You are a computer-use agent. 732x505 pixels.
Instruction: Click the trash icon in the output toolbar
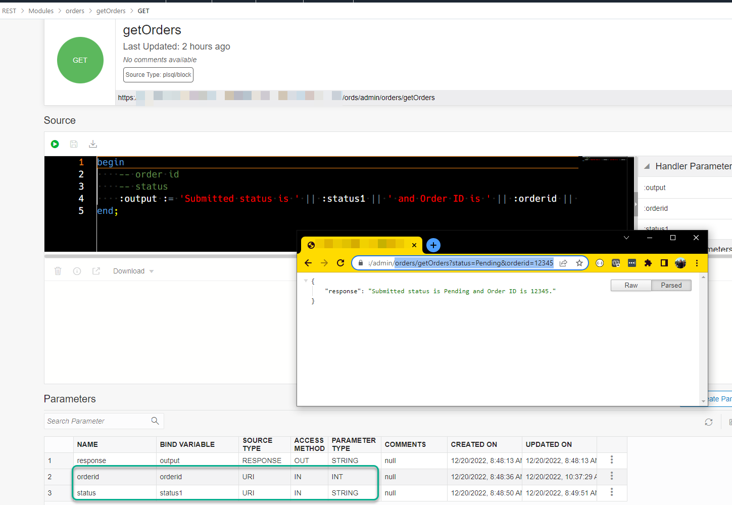(x=58, y=271)
